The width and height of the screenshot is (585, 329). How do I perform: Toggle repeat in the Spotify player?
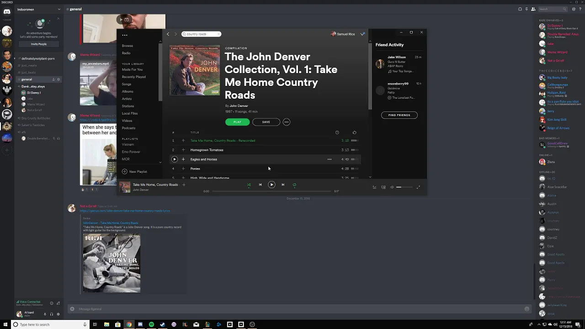click(294, 185)
